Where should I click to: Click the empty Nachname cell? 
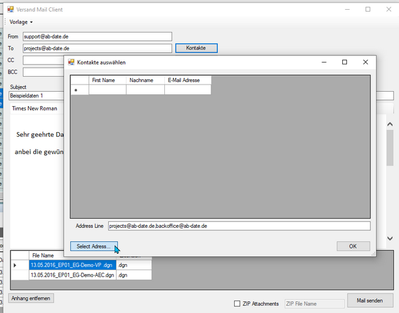pyautogui.click(x=145, y=90)
